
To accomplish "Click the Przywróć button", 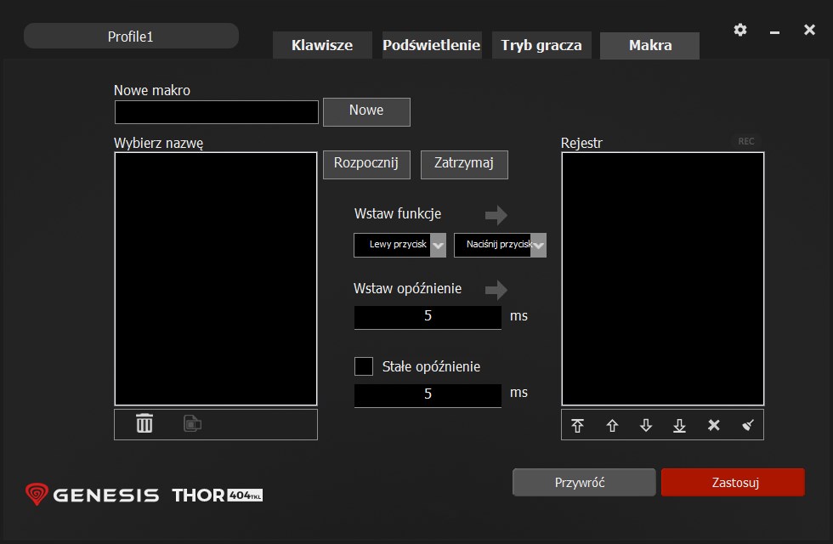I will coord(584,483).
